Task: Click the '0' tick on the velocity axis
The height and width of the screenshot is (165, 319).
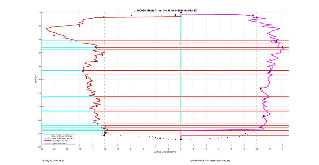Action: pos(181,149)
